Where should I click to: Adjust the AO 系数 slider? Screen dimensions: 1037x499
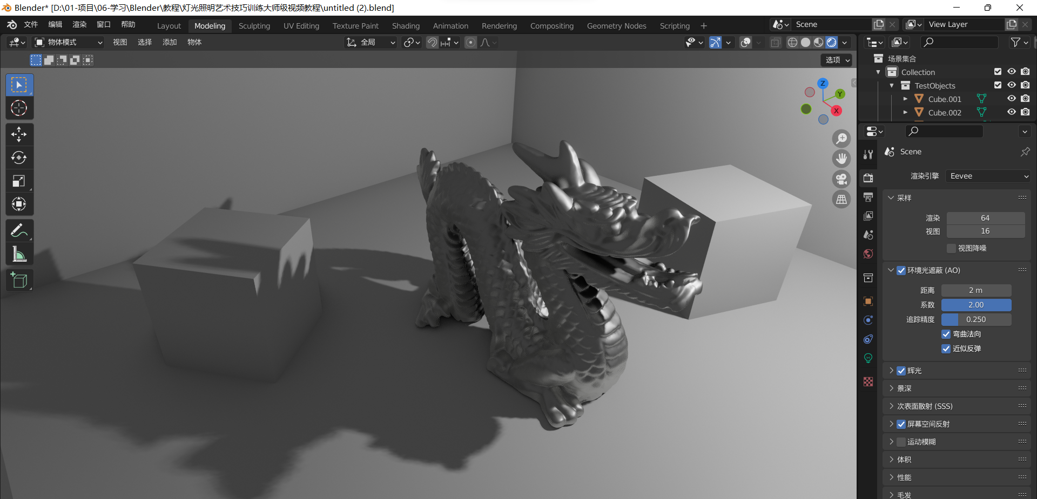975,305
